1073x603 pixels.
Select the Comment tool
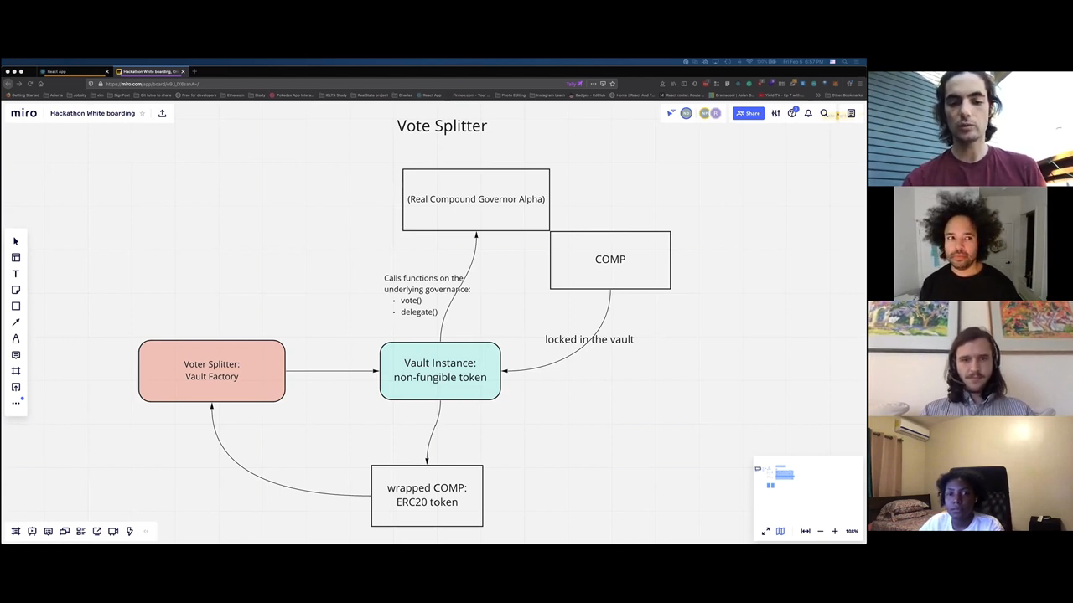pos(16,355)
